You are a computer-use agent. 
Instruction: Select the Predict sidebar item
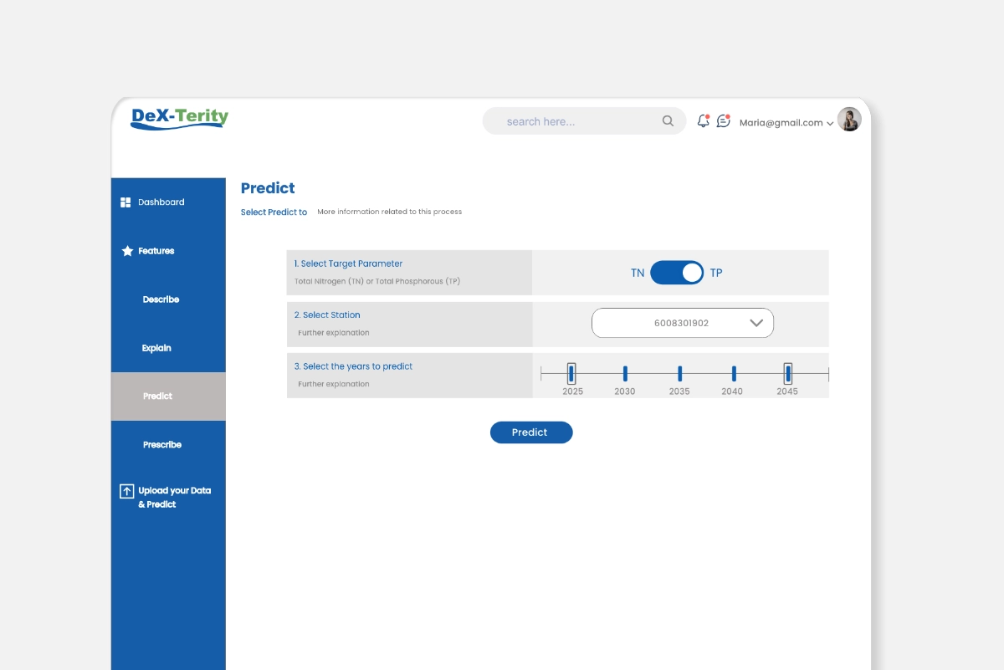tap(168, 396)
